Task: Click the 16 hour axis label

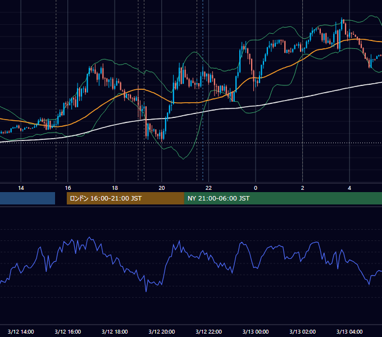Action: (68, 188)
